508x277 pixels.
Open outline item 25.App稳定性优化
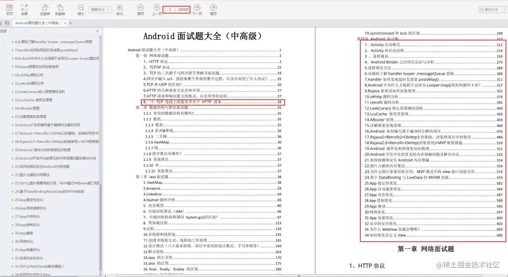click(x=29, y=200)
